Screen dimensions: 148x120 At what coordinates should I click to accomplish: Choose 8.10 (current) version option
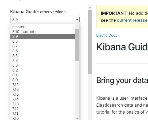coord(42,32)
